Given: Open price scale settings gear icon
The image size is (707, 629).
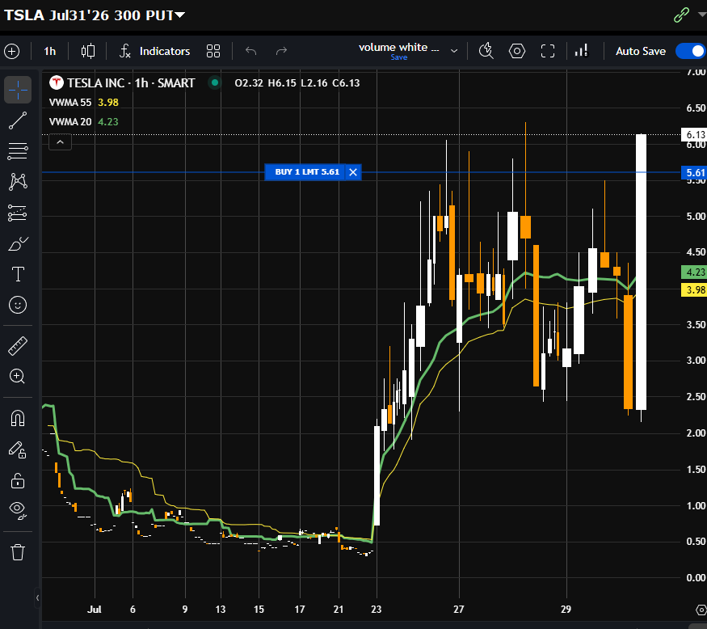Looking at the screenshot, I should point(701,610).
